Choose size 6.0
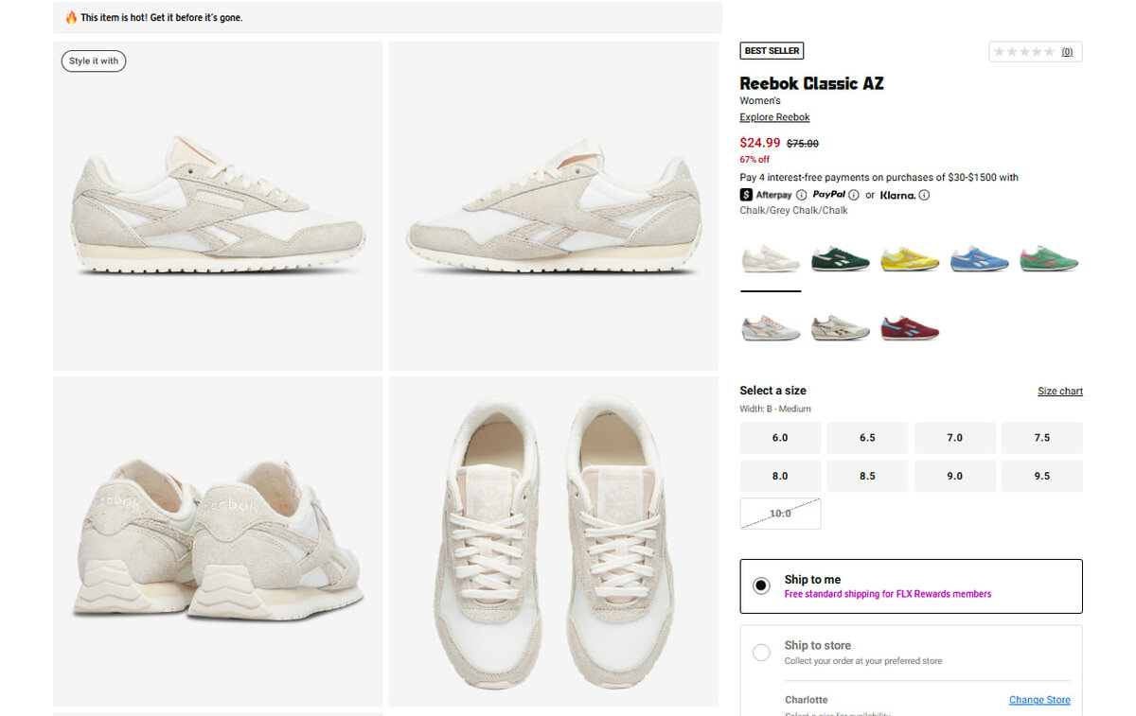The width and height of the screenshot is (1136, 716). coord(780,438)
